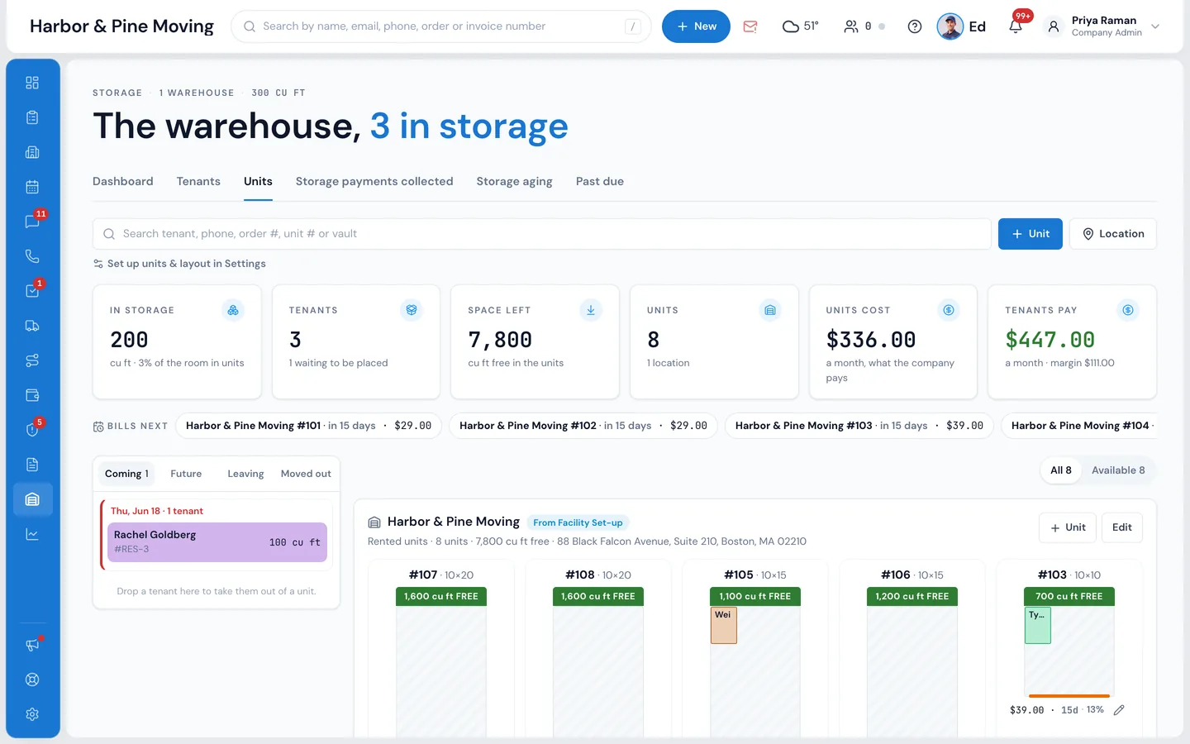Image resolution: width=1190 pixels, height=744 pixels.
Task: Select the Moved out tab
Action: pyautogui.click(x=306, y=474)
